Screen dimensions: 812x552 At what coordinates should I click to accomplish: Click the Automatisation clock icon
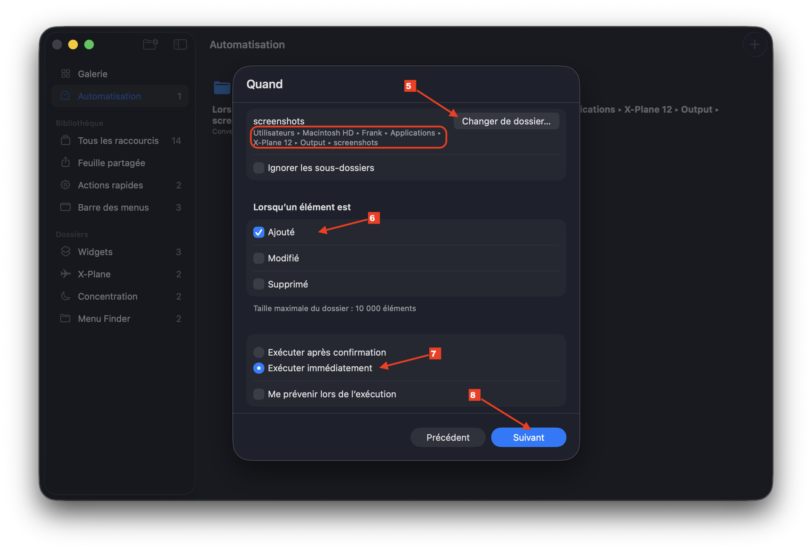click(x=65, y=96)
